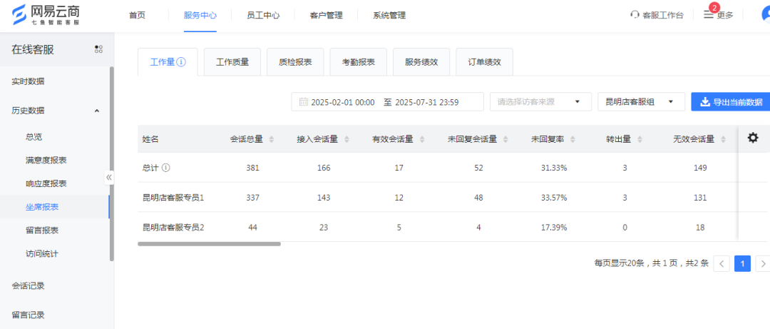Open the 在线客服 app switcher grid icon
This screenshot has width=770, height=329.
coord(98,49)
